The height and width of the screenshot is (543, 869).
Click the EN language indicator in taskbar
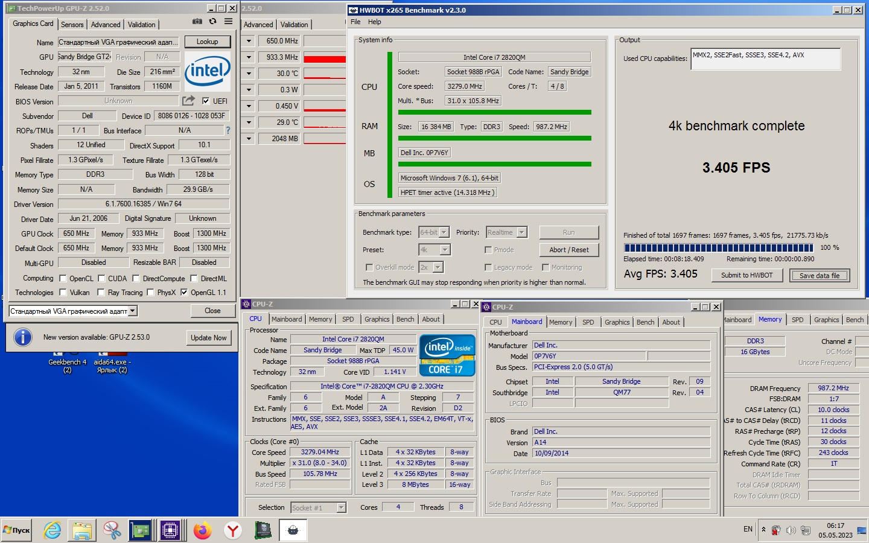(x=748, y=529)
